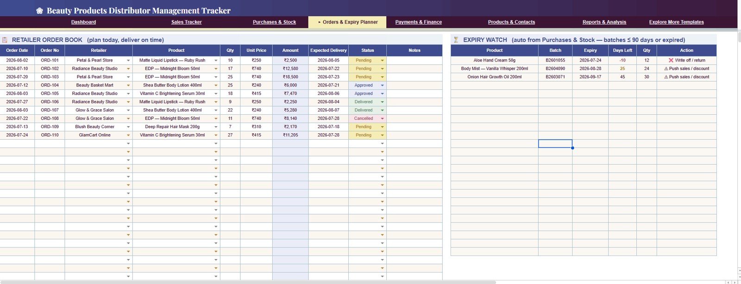This screenshot has width=741, height=284.
Task: Select quantity 27 for ORD-110
Action: [230, 135]
